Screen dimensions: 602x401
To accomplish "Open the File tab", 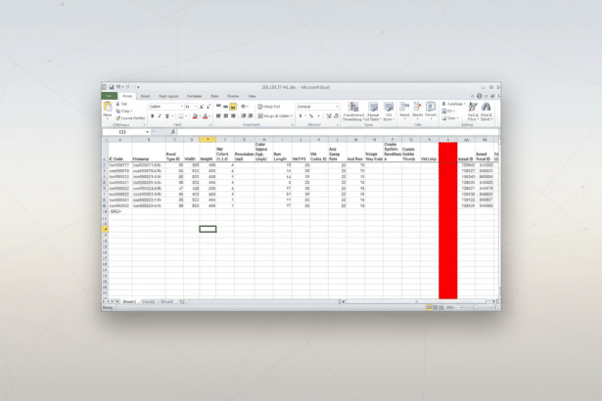I will coord(109,96).
